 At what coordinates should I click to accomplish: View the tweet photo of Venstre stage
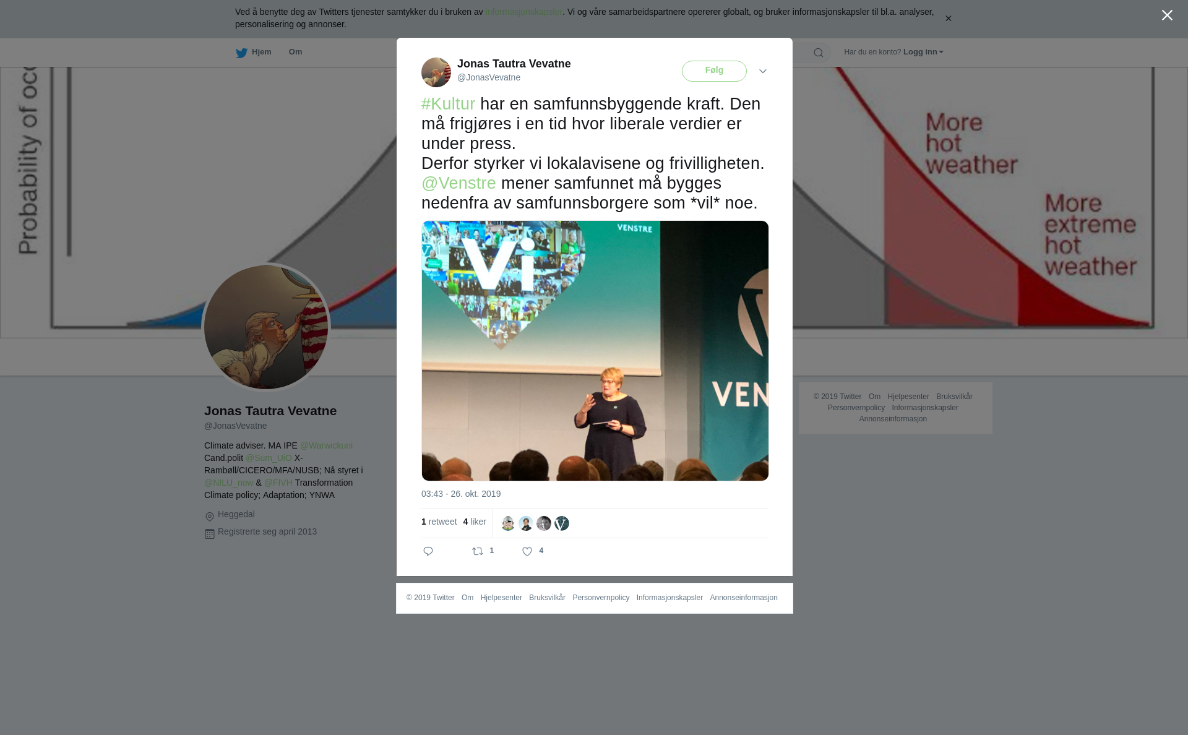click(x=595, y=351)
